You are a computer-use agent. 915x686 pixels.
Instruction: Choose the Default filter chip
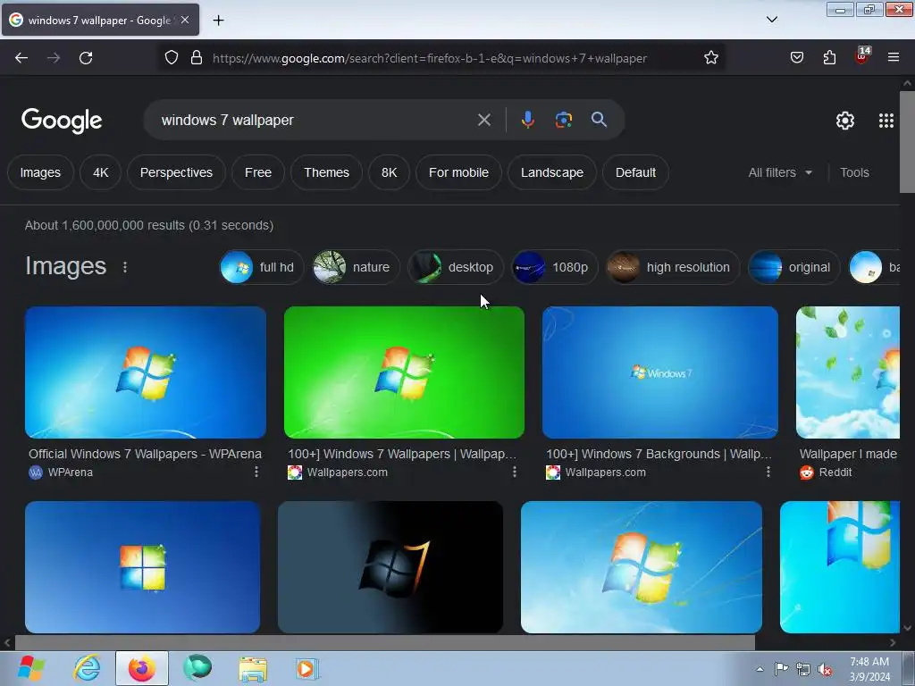(x=635, y=172)
